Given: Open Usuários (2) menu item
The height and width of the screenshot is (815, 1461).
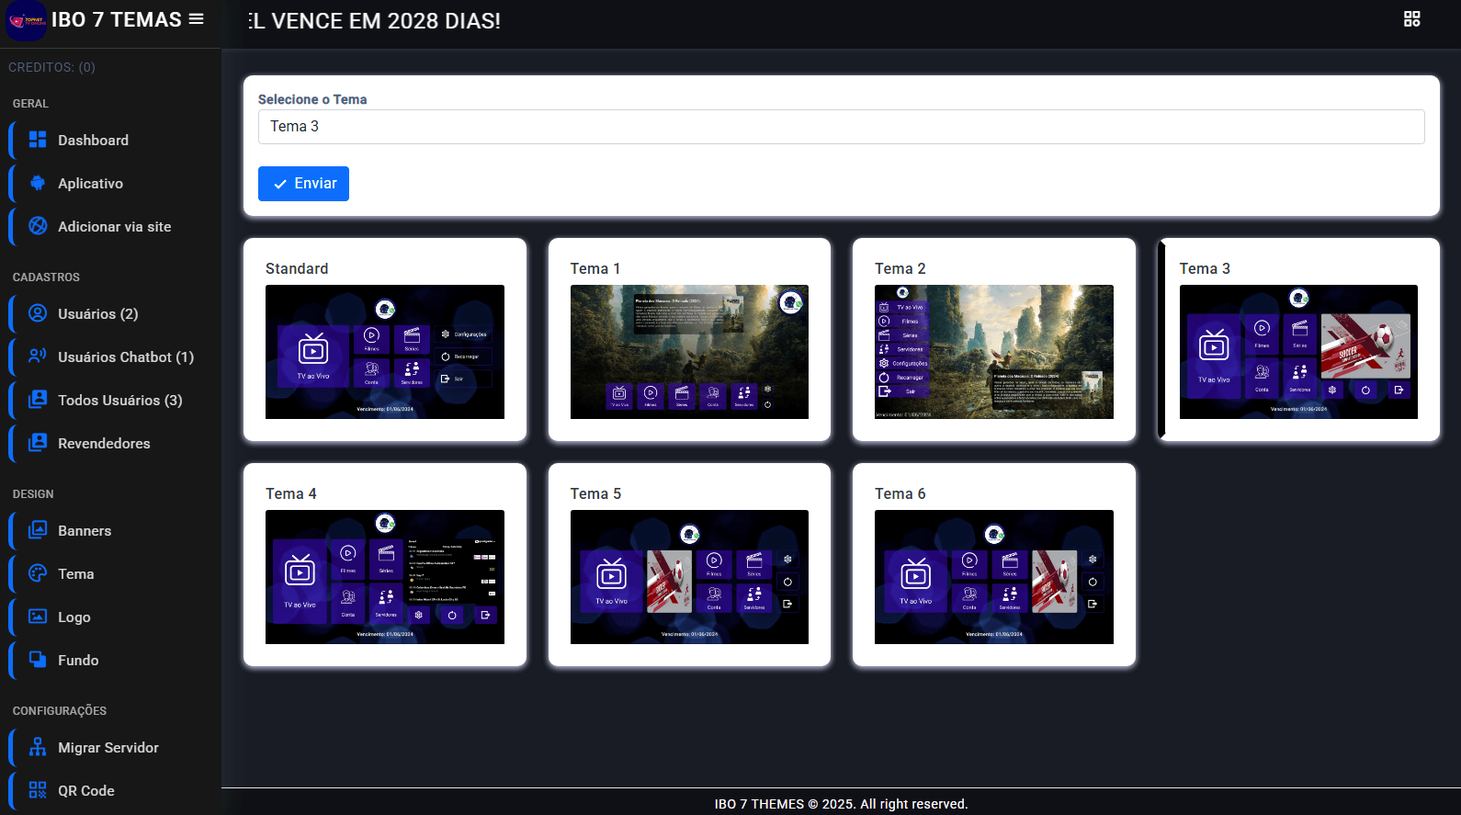Looking at the screenshot, I should [97, 314].
